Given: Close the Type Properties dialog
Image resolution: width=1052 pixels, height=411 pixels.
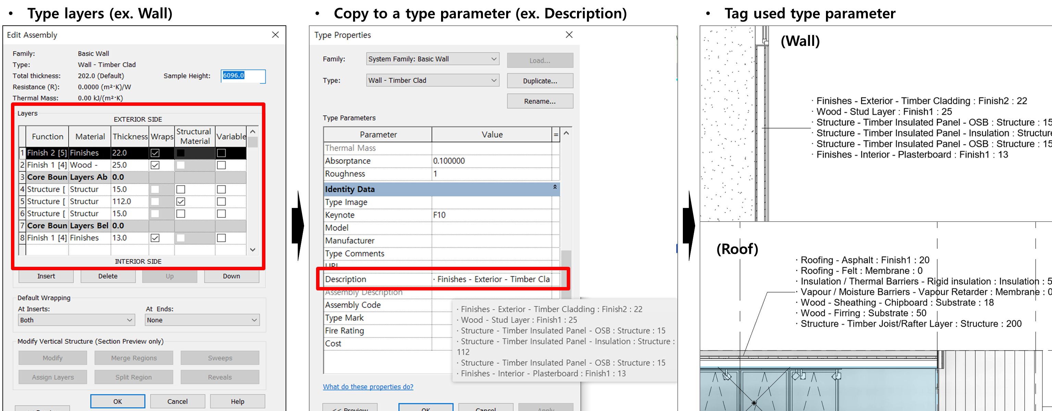Looking at the screenshot, I should tap(569, 35).
